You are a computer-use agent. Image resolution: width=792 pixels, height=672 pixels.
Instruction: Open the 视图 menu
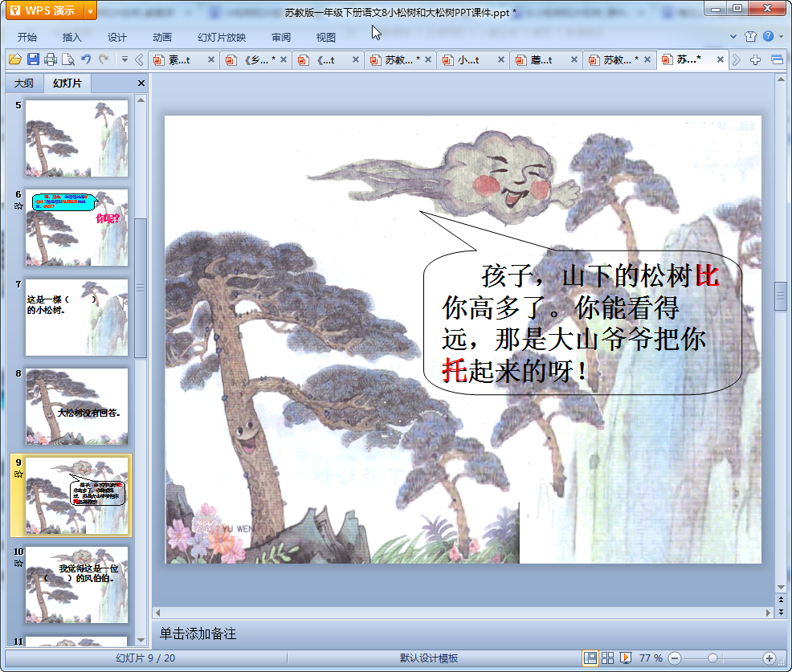(x=326, y=38)
